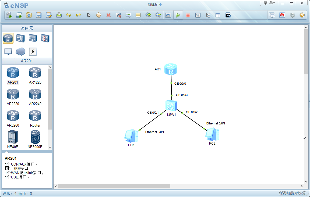
Task: Add a text annotation to canvas
Action: tap(128, 15)
